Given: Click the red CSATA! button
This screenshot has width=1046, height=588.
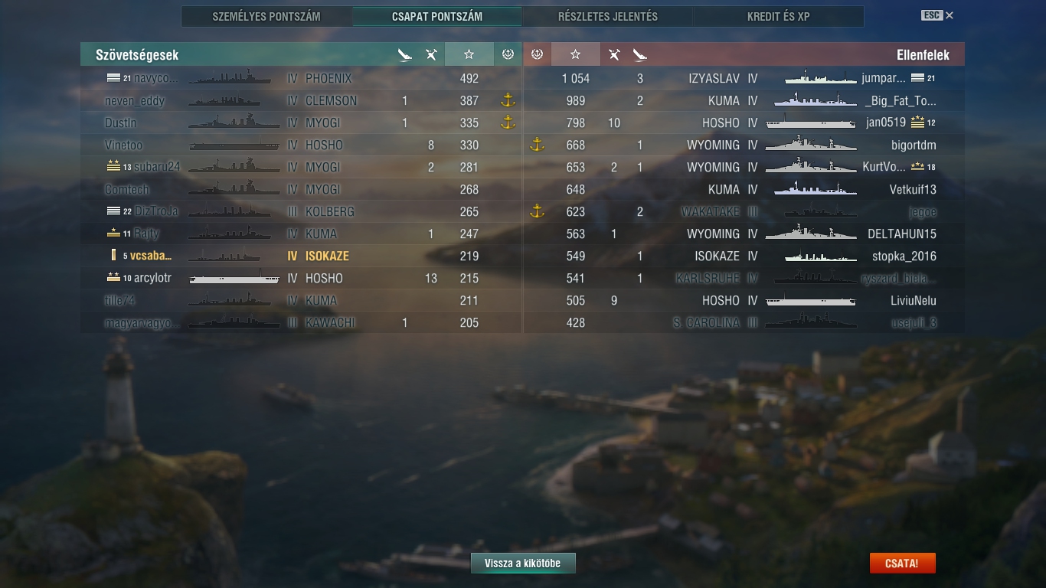Looking at the screenshot, I should [x=902, y=563].
